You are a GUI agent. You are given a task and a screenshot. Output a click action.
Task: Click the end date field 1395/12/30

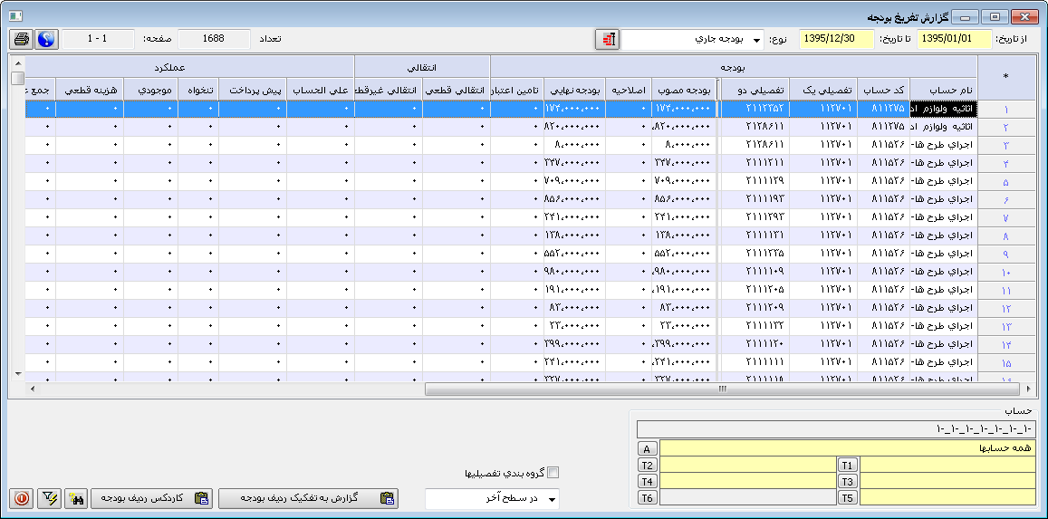coord(836,40)
